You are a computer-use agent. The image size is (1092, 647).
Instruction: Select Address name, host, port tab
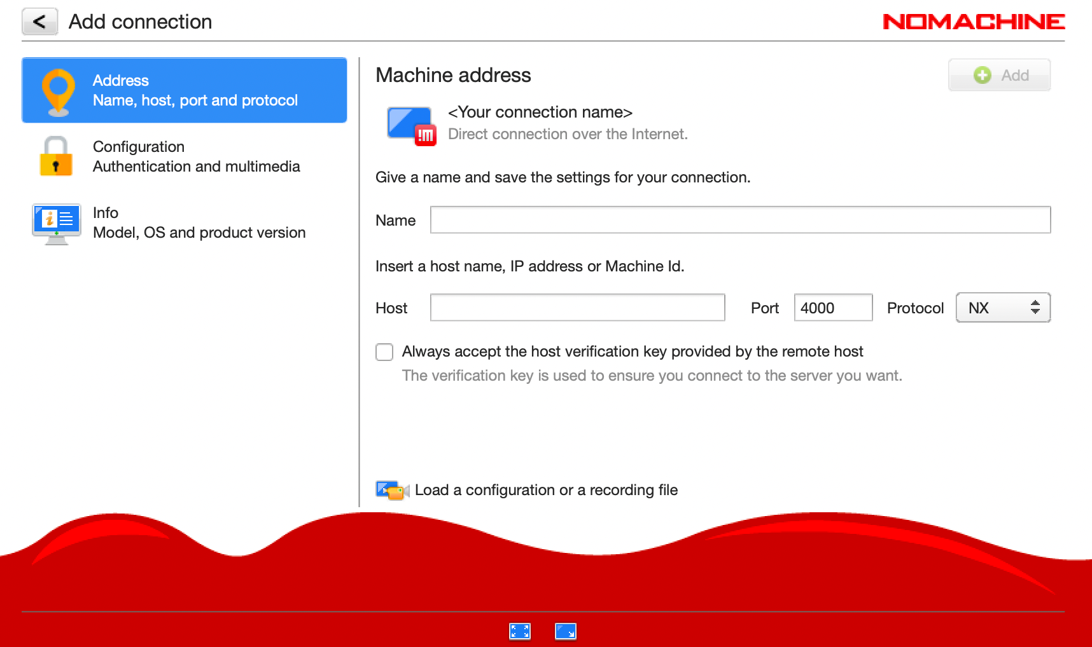point(194,90)
